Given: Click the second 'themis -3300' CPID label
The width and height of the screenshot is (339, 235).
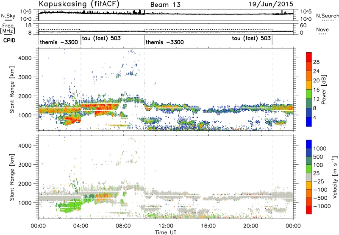Looking at the screenshot, I should (x=165, y=42).
